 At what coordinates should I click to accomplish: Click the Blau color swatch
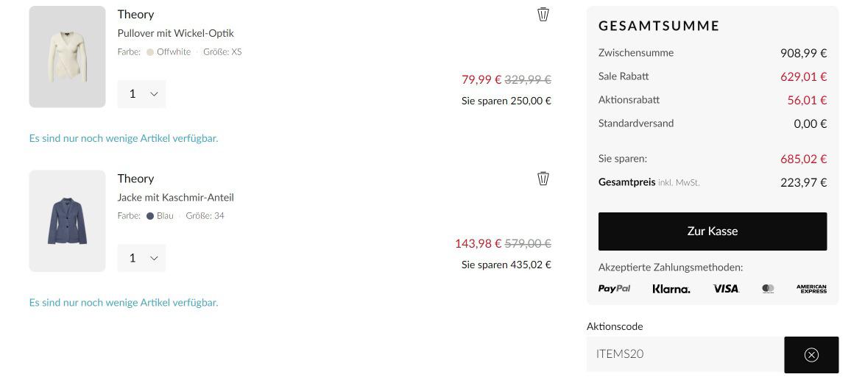click(150, 215)
